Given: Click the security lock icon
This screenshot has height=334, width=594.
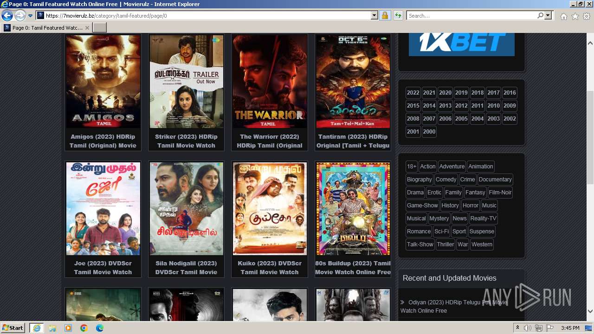Looking at the screenshot, I should [x=385, y=16].
